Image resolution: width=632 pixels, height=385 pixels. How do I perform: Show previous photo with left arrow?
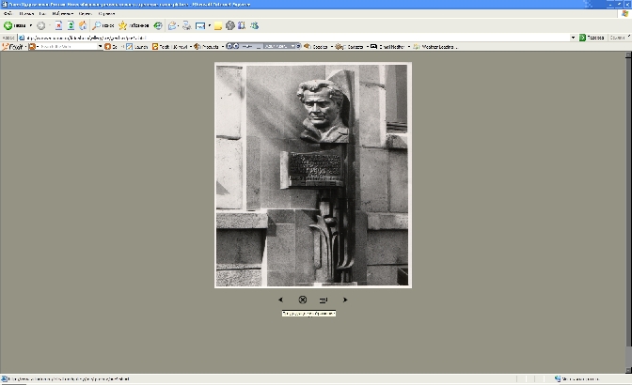tap(280, 300)
